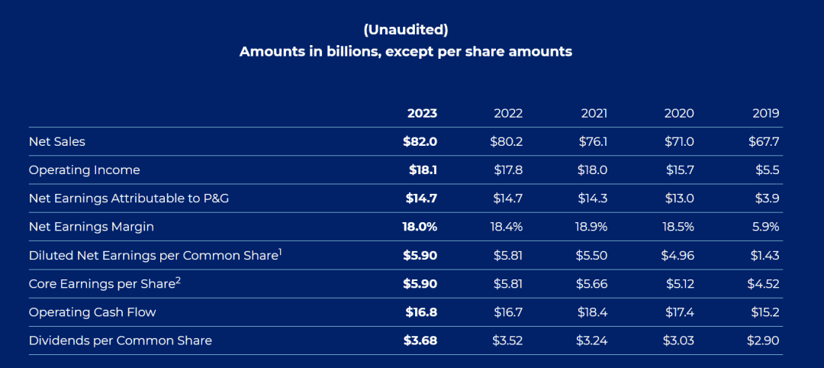Select the Operating Income row label

[84, 169]
